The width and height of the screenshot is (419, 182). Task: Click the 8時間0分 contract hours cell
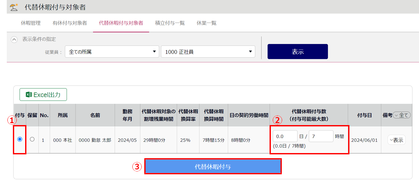tap(249, 140)
